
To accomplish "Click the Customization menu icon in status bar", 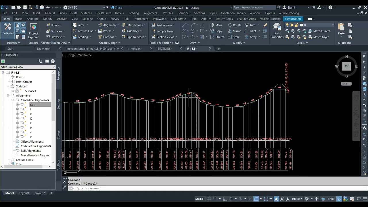I will pos(365,199).
